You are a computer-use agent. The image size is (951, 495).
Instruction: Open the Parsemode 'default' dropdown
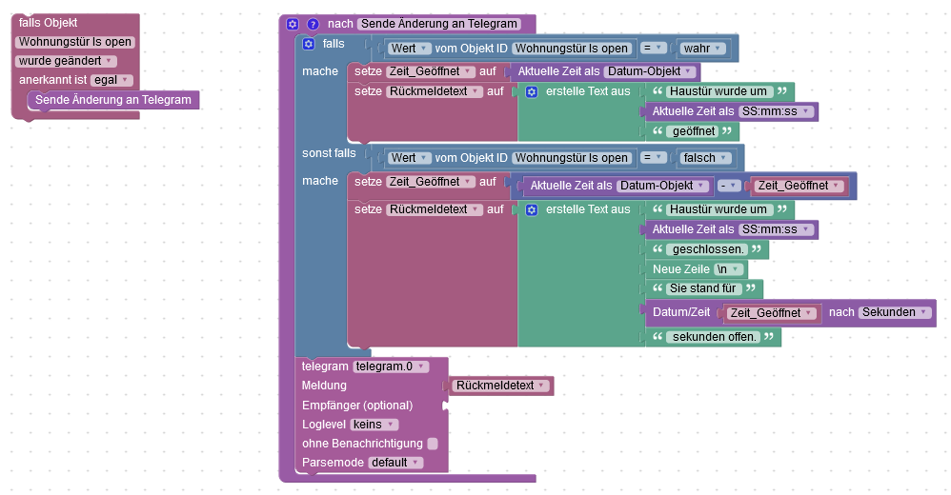coord(395,463)
